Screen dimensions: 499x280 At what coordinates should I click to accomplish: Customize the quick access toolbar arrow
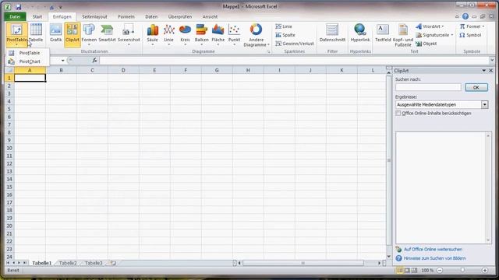(61, 7)
